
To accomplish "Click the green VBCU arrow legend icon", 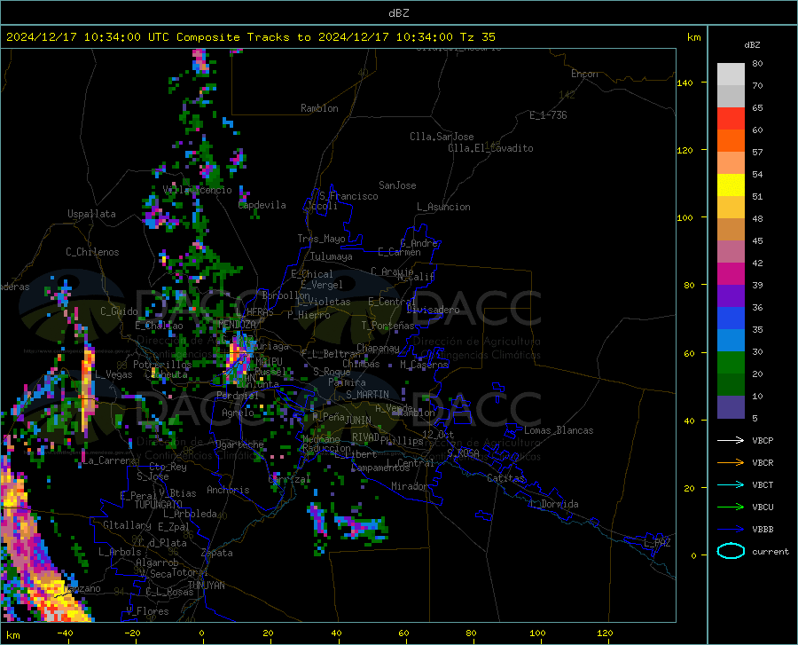I will [x=731, y=507].
